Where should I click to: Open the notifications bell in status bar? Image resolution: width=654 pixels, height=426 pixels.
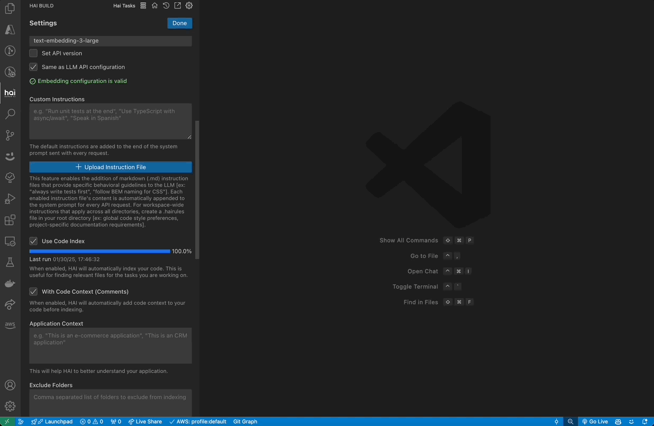coord(645,422)
